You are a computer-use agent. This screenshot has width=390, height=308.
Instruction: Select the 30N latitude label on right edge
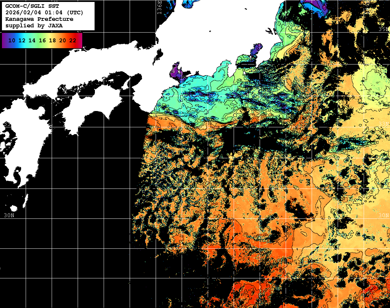pyautogui.click(x=383, y=215)
